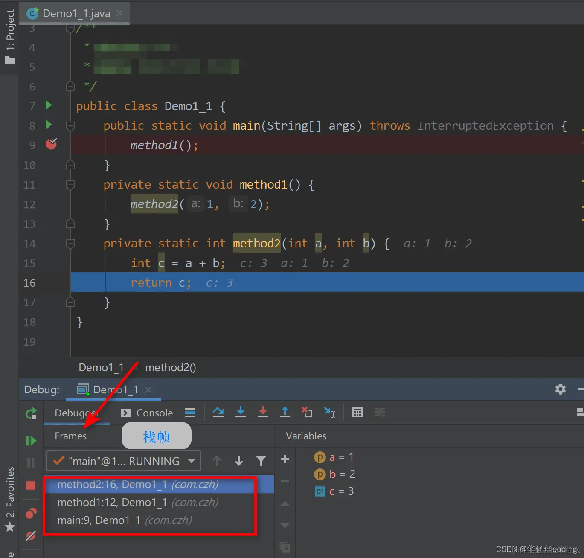This screenshot has height=558, width=584.
Task: Click Show Execution Point icon
Action: (x=190, y=412)
